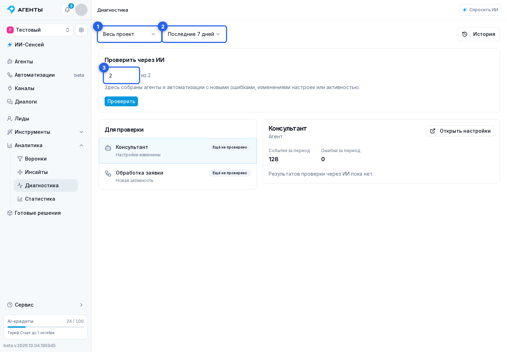Open the Весь проект scope dropdown
The height and width of the screenshot is (352, 507).
pos(130,34)
